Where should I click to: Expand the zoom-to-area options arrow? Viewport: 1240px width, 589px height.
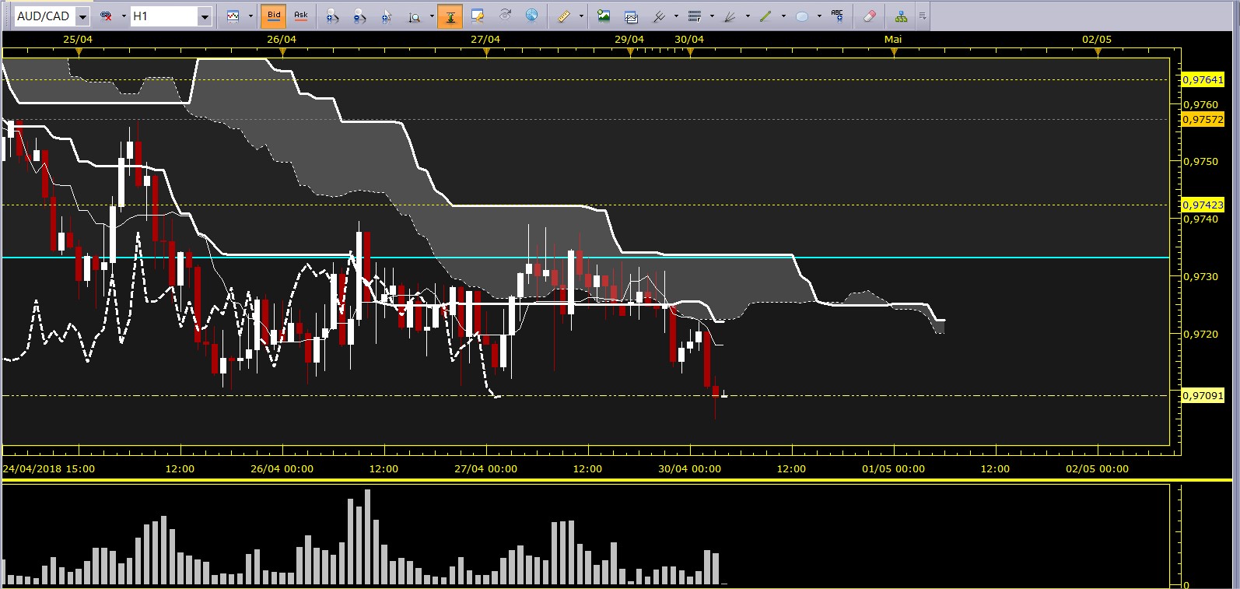coord(432,16)
